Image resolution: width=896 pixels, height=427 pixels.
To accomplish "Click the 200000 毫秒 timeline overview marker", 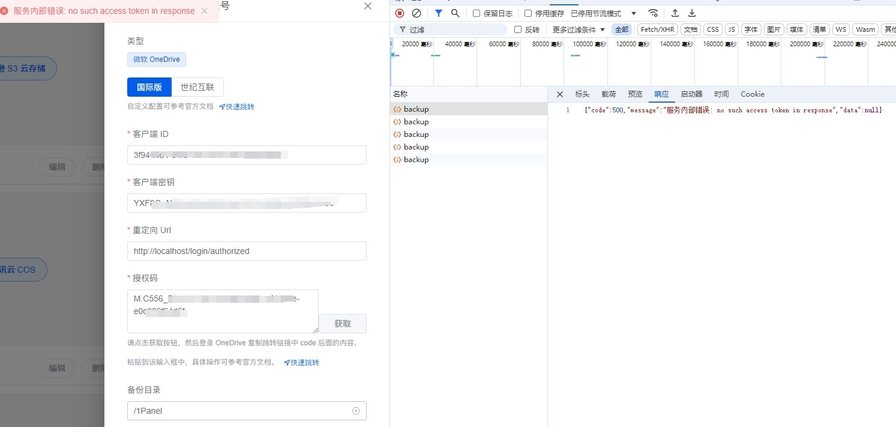I will (807, 44).
